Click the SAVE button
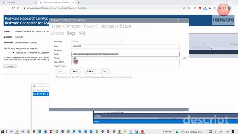The height and width of the screenshot is (134, 238). pos(75,71)
